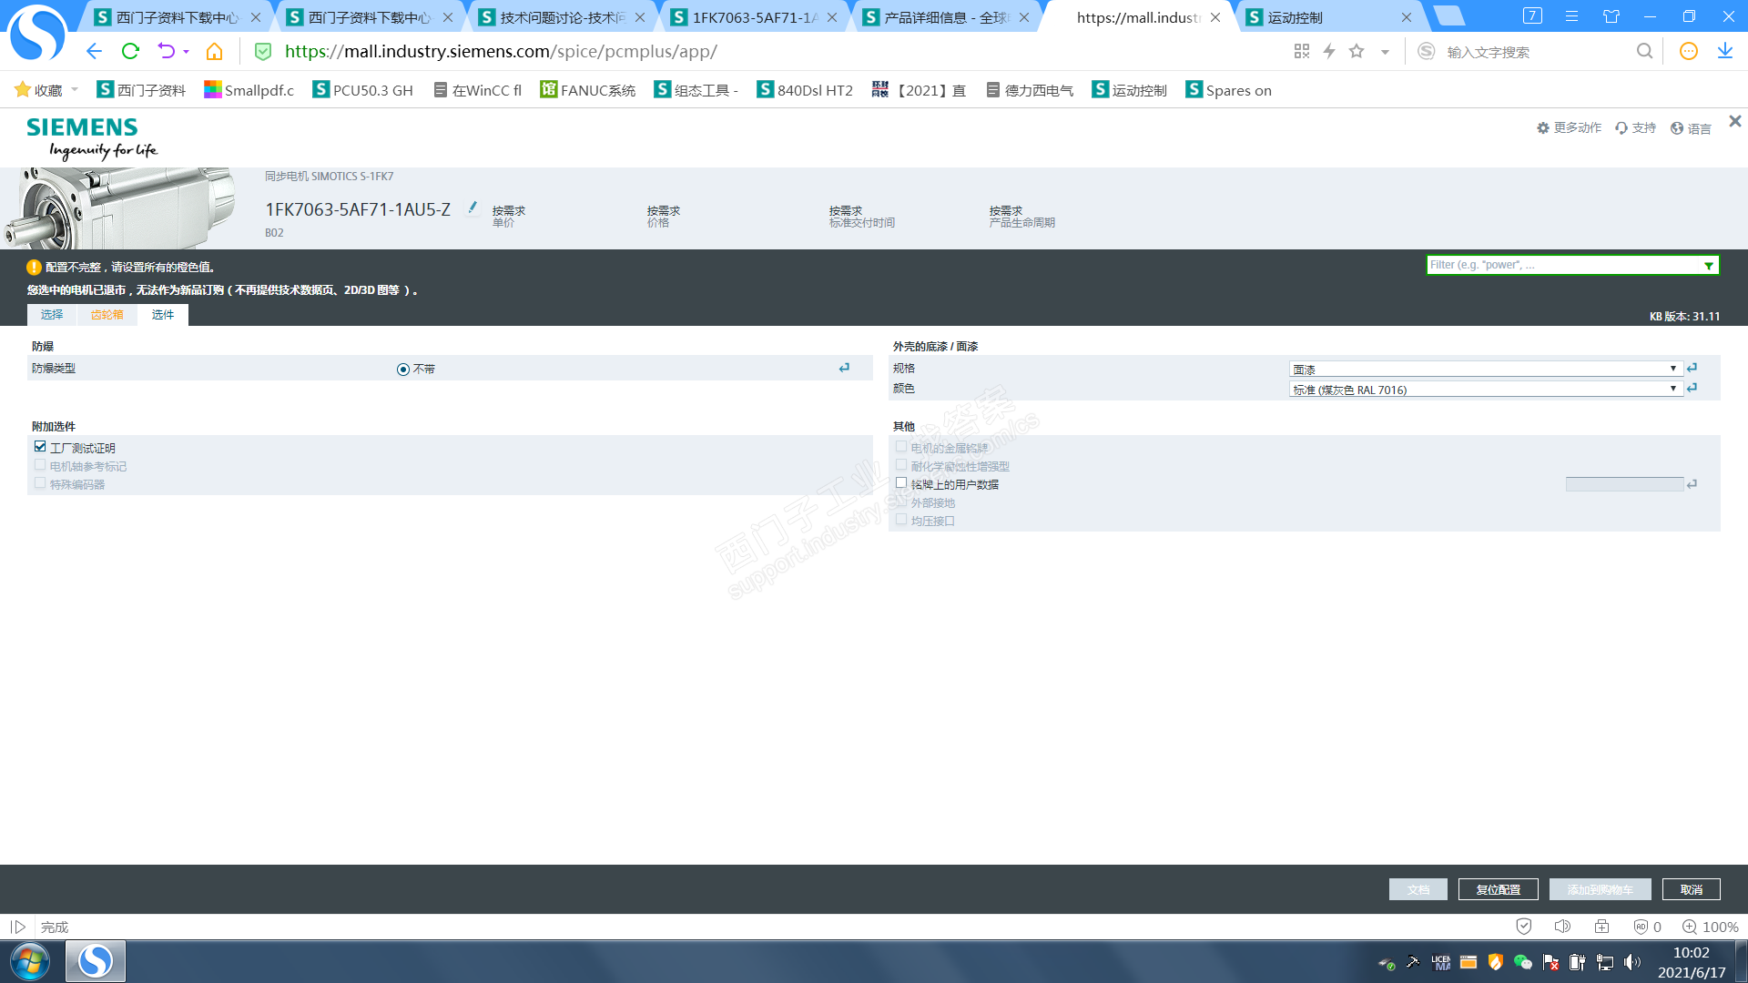The image size is (1748, 983).
Task: Uncheck 工厂测试证明 checkbox
Action: coord(40,447)
